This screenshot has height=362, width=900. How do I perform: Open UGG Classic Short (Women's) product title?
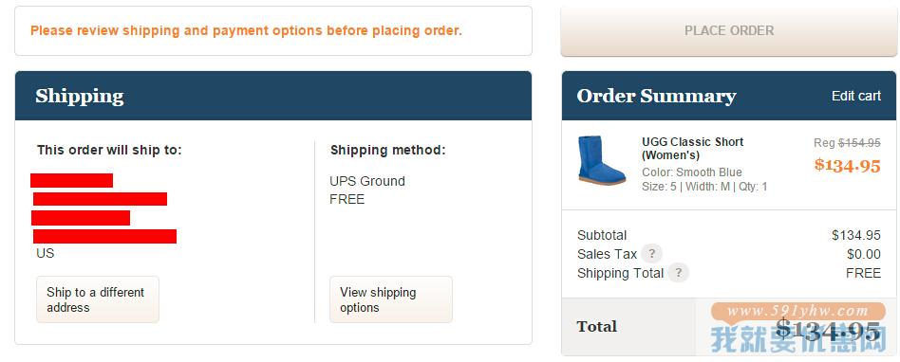point(692,149)
